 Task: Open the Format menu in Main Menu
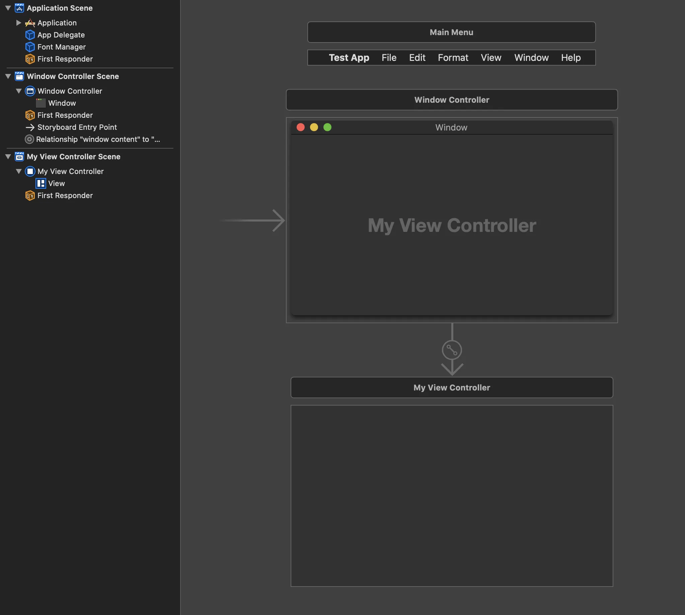click(453, 58)
